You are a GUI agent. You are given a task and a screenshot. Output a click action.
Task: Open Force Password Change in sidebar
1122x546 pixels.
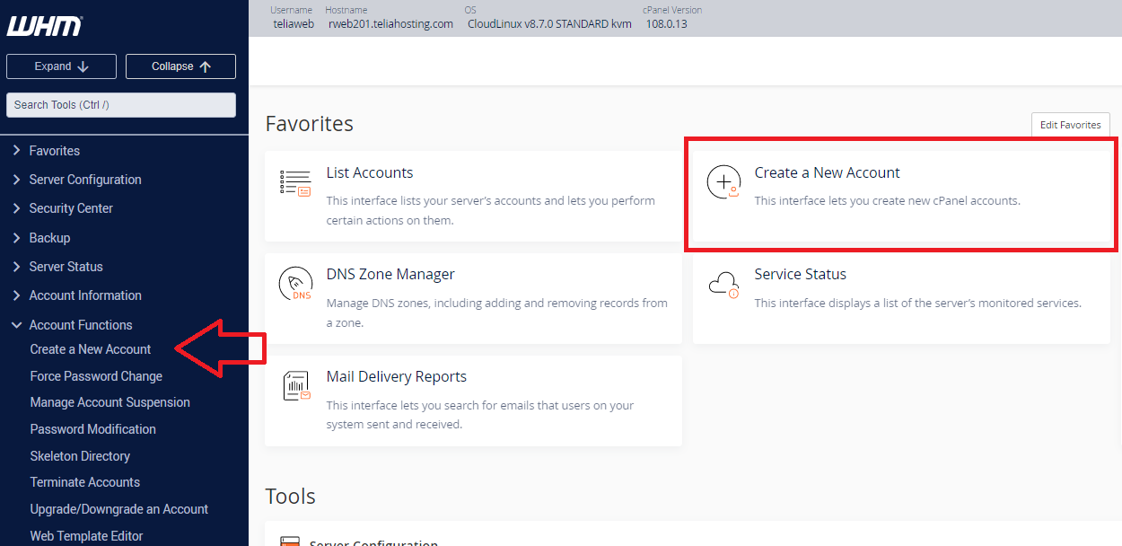pyautogui.click(x=96, y=376)
